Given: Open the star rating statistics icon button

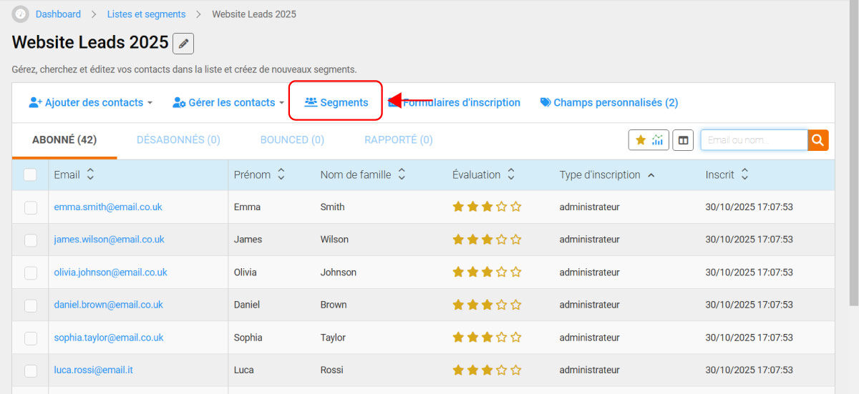Looking at the screenshot, I should (649, 140).
